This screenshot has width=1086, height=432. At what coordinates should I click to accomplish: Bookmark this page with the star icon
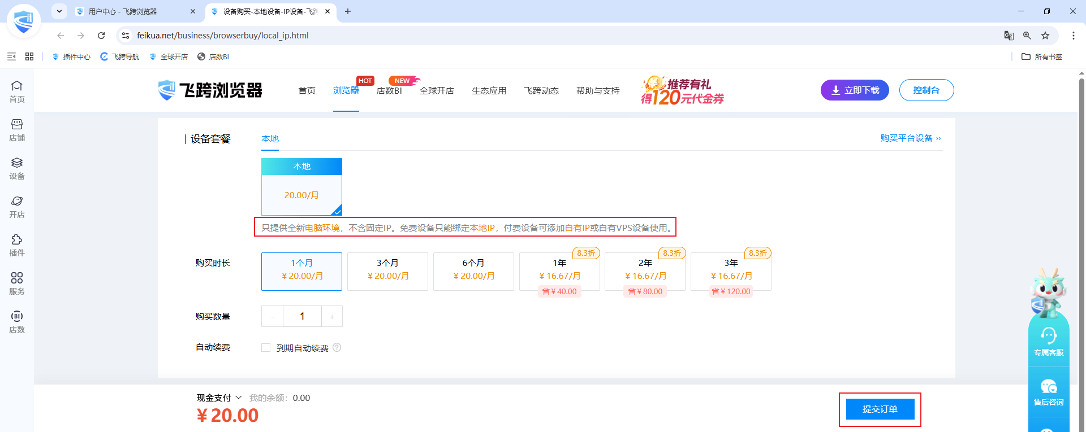click(1045, 36)
